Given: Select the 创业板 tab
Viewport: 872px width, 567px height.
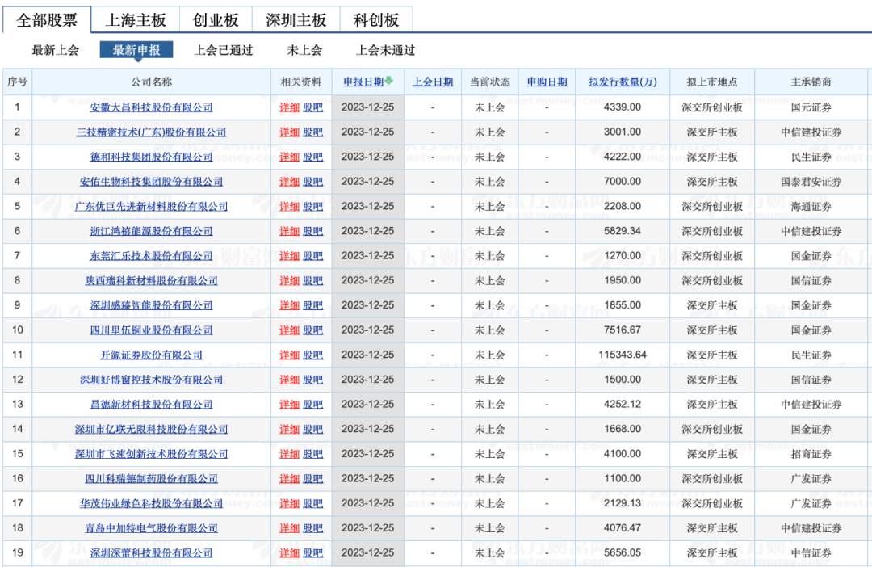Looking at the screenshot, I should tap(216, 20).
